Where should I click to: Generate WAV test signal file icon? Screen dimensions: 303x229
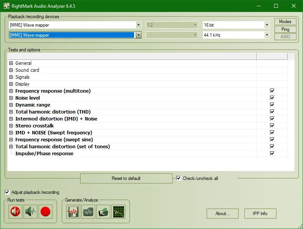73,212
